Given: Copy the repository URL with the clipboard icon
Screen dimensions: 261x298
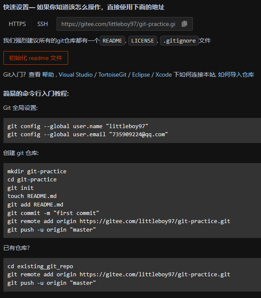Looking at the screenshot, I should (184, 24).
